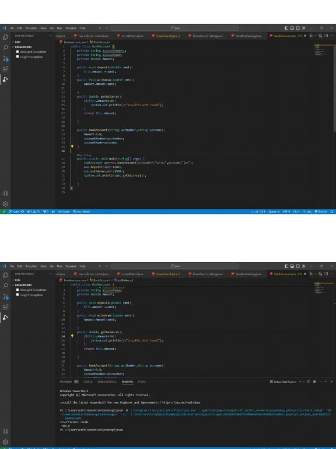Open Help menu in lower window
Image resolution: width=336 pixels, height=449 pixels.
click(x=83, y=266)
